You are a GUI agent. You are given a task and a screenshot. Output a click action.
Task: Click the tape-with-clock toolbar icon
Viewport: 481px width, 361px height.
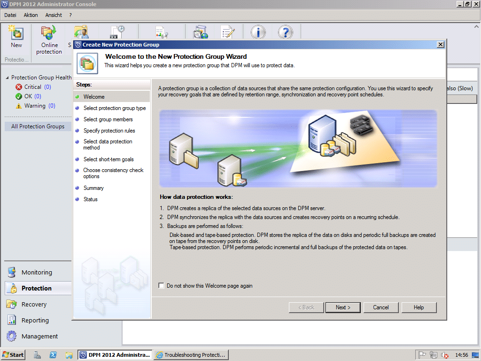click(117, 32)
